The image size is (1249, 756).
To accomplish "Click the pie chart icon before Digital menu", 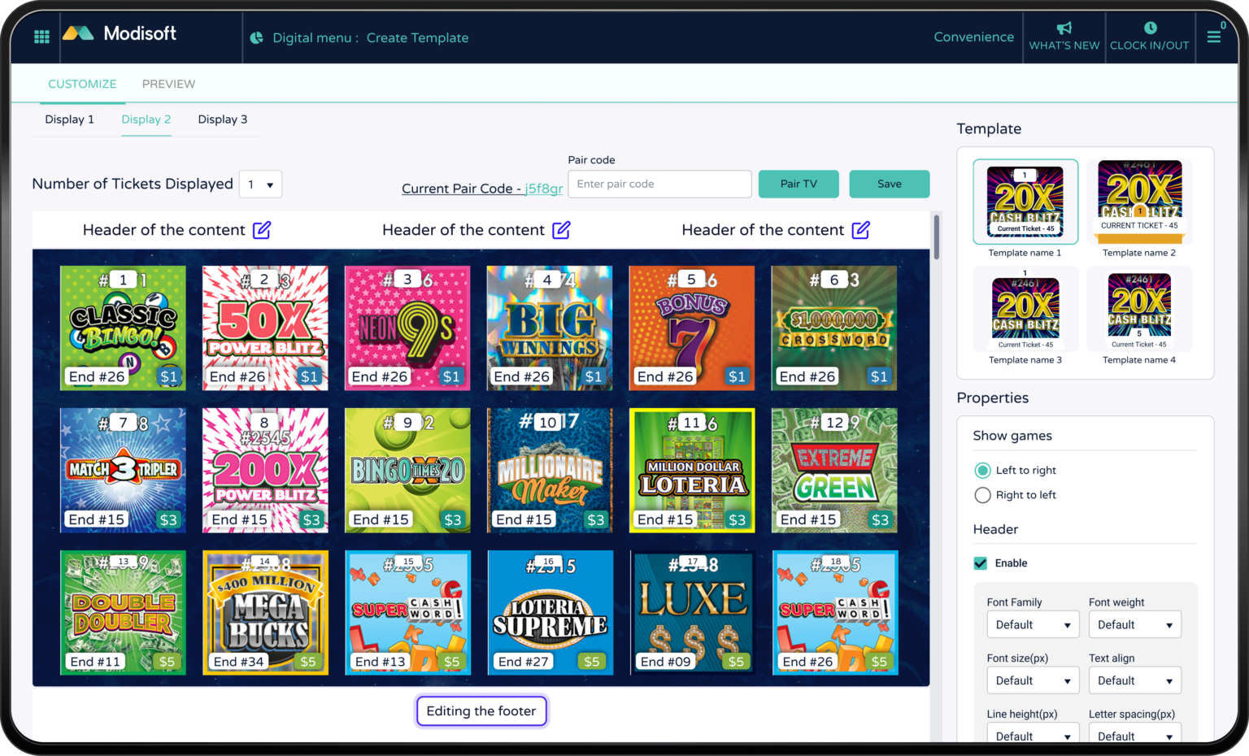I will click(x=257, y=37).
